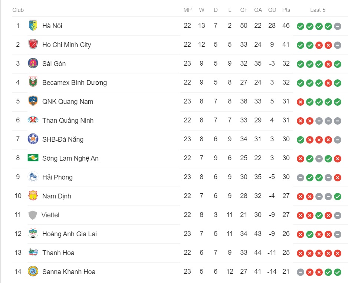Select the Sài Gòn team logo
Screen dimensions: 348x283
tap(33, 63)
